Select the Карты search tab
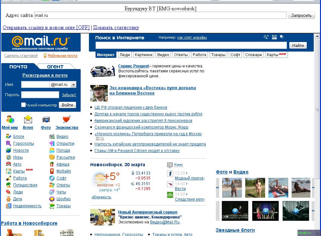Screen dimensions: 321x236 tap(276, 55)
